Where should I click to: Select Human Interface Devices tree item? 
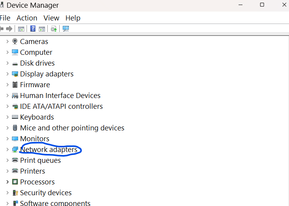point(60,96)
